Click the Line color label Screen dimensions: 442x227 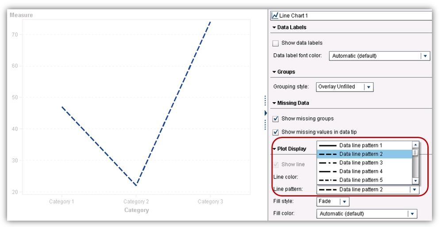pyautogui.click(x=285, y=177)
